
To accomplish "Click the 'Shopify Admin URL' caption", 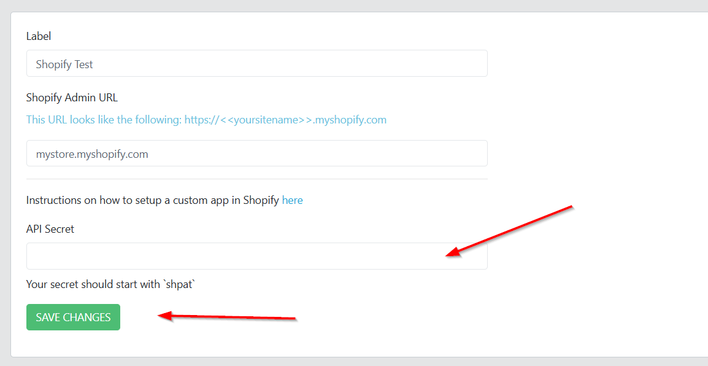I will 72,98.
